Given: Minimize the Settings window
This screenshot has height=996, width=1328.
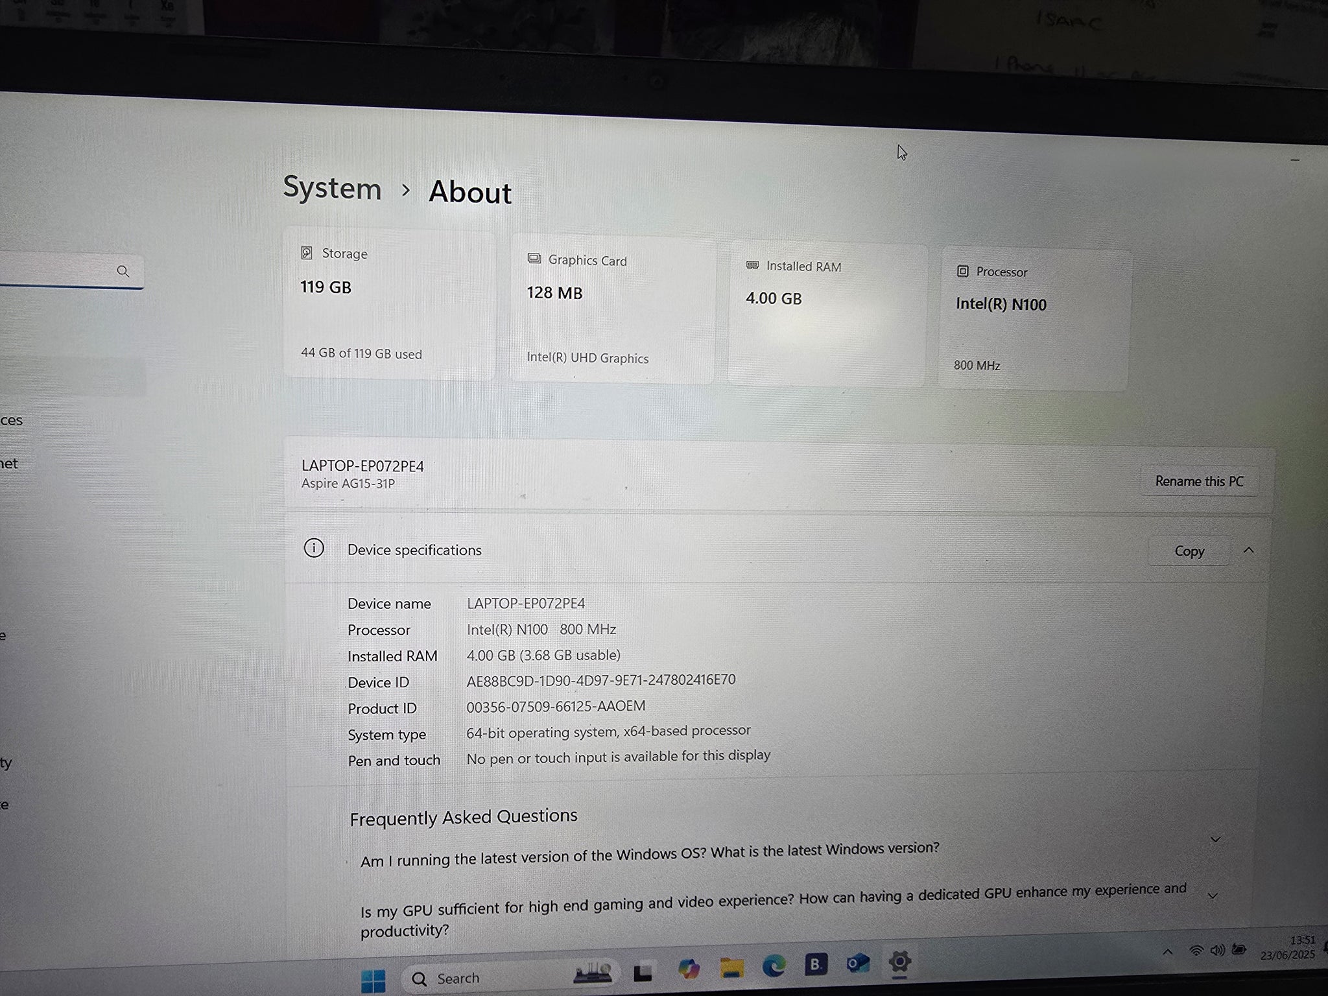Looking at the screenshot, I should click(1295, 160).
